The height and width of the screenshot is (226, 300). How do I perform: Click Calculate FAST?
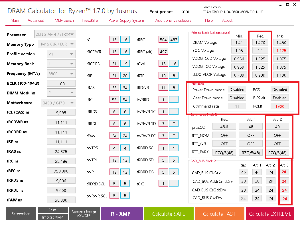tap(220, 213)
